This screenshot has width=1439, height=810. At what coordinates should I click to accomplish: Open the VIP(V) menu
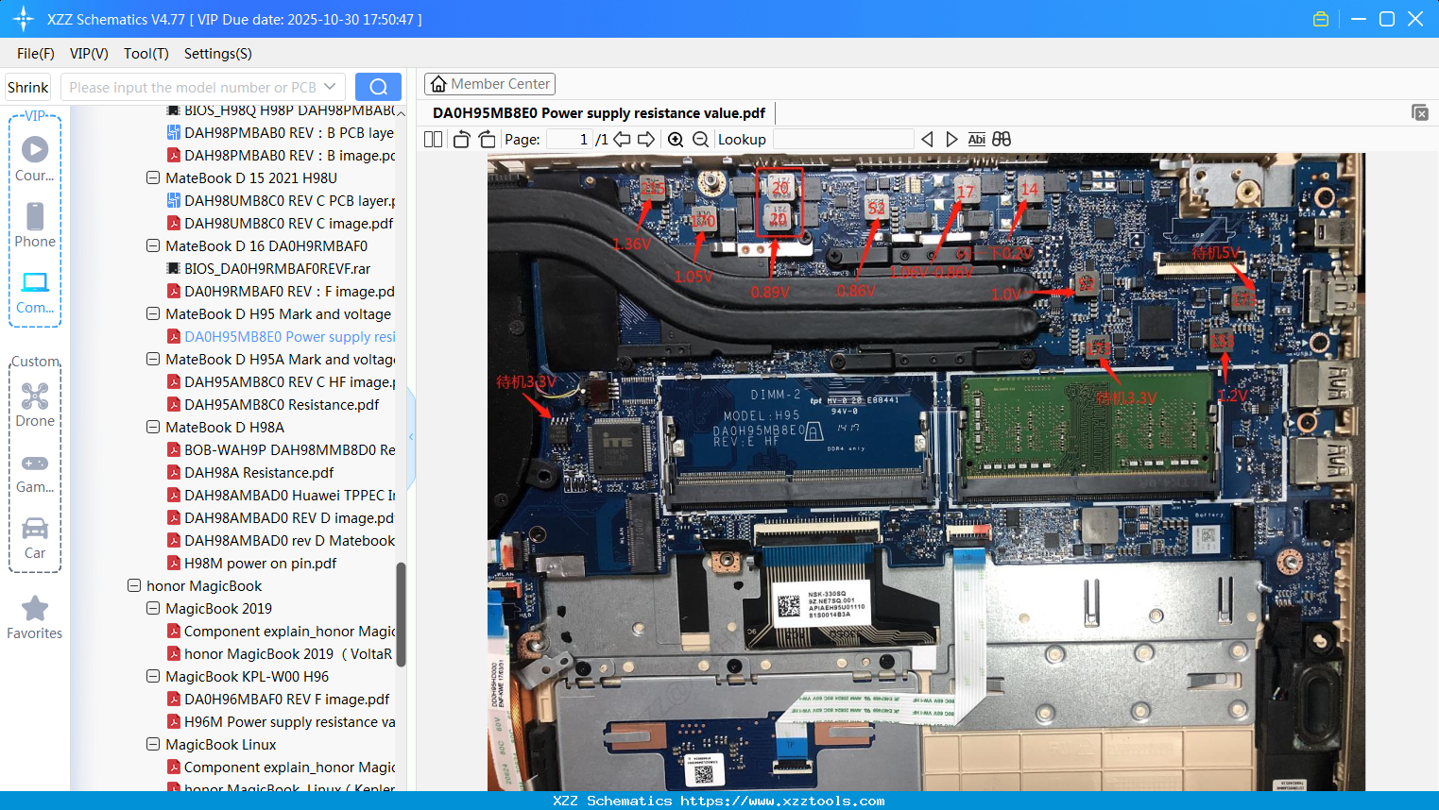[89, 54]
